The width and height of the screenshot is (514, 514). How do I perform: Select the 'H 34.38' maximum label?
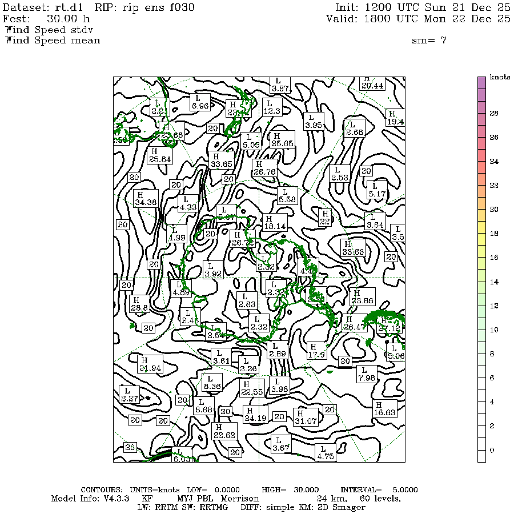point(146,198)
